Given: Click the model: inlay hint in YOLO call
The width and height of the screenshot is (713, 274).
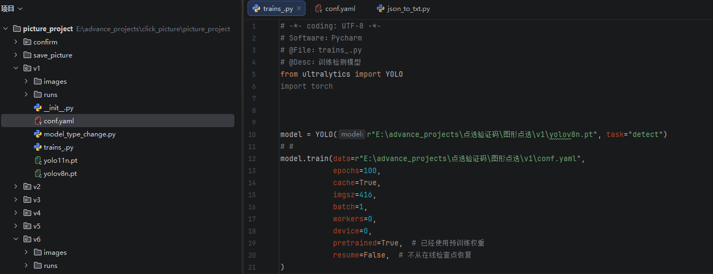Looking at the screenshot, I should 352,134.
